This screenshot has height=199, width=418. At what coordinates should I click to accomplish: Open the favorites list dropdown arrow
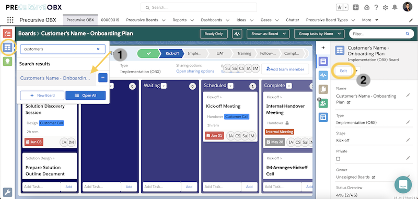point(345,7)
